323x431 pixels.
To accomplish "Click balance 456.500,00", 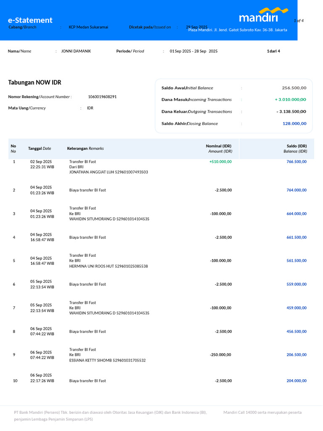I will pyautogui.click(x=297, y=332).
